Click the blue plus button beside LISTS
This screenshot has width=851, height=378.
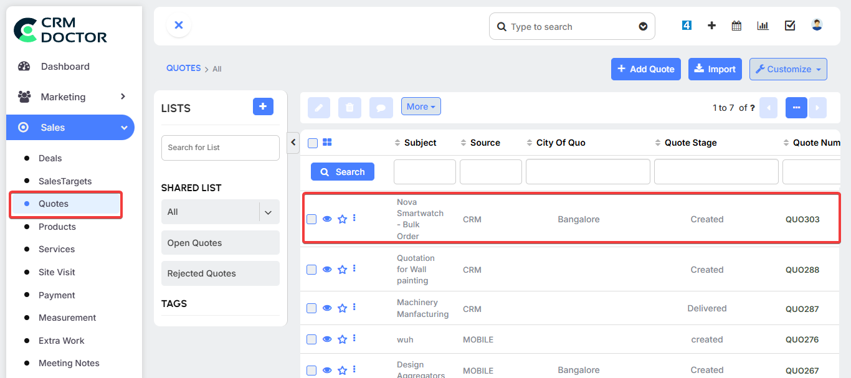(263, 106)
